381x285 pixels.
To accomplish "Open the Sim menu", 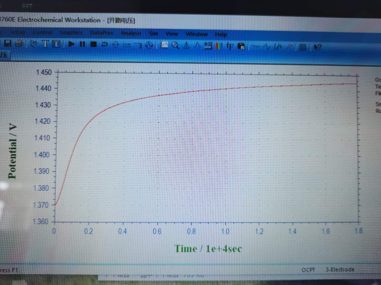I will [154, 33].
